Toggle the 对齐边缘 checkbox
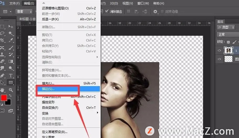 pos(162,11)
